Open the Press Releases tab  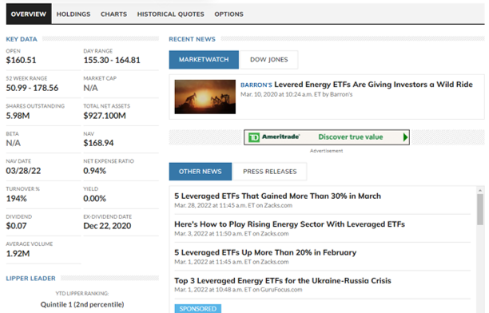pyautogui.click(x=270, y=172)
